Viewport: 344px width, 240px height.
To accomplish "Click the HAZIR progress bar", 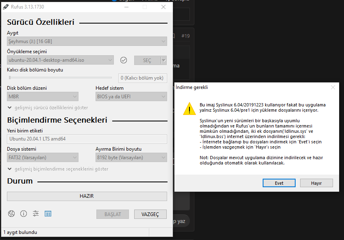I will pyautogui.click(x=87, y=196).
